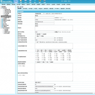This screenshot has height=95, width=95.
Task: Expand the 计划任务 tree node
Action: coord(1,22)
